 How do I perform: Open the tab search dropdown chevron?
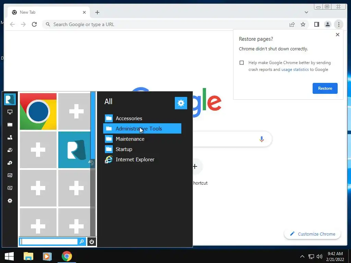tap(306, 12)
